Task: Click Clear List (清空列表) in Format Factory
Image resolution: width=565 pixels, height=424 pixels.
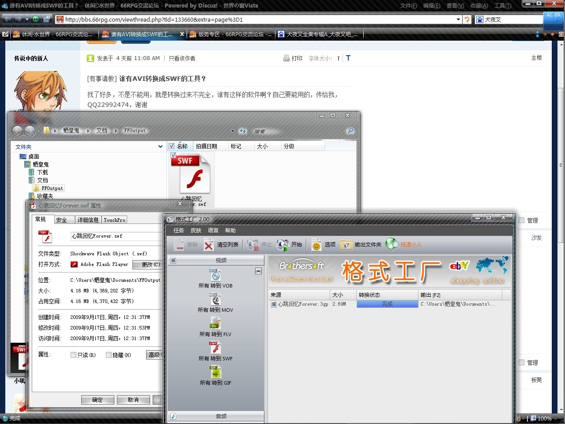Action: pyautogui.click(x=221, y=244)
